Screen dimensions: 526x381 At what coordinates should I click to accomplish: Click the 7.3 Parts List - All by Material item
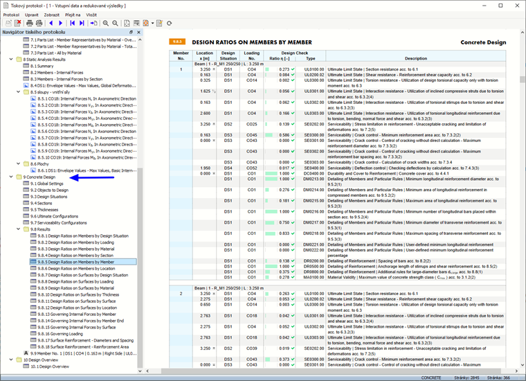click(x=55, y=53)
